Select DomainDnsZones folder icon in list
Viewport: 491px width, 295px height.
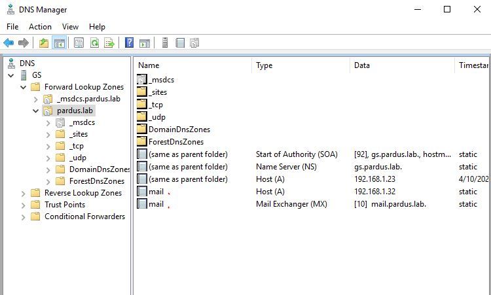[x=142, y=130]
